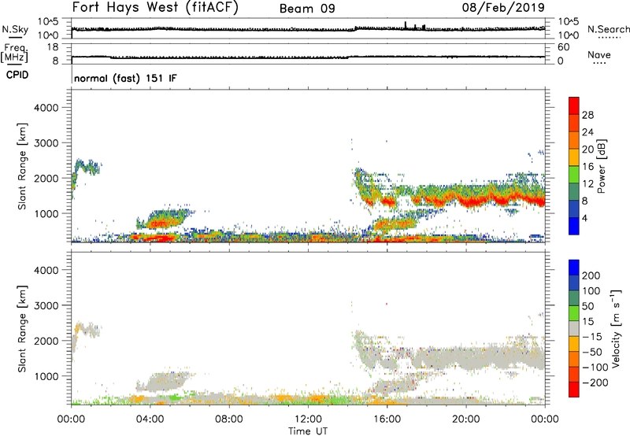This screenshot has height=436, width=630.
Task: Select the "16" power colorbar label
Action: 587,167
